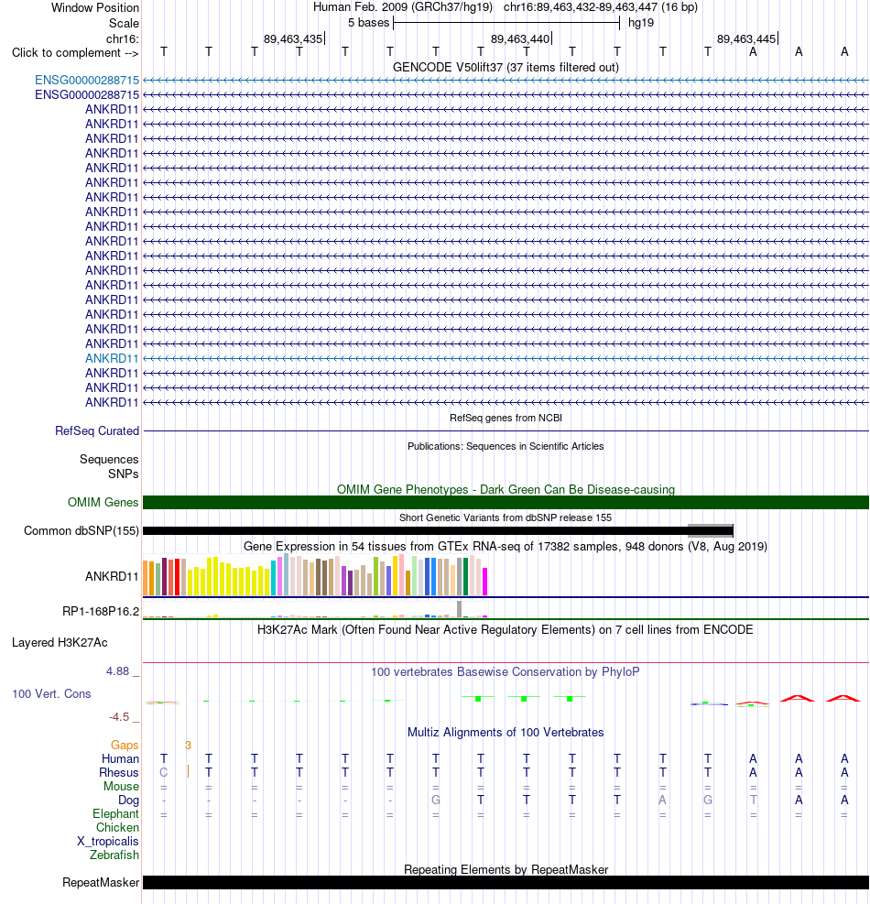Screen dimensions: 870x904
Task: Click the 89,463,440 ruler coordinate
Action: pos(520,39)
